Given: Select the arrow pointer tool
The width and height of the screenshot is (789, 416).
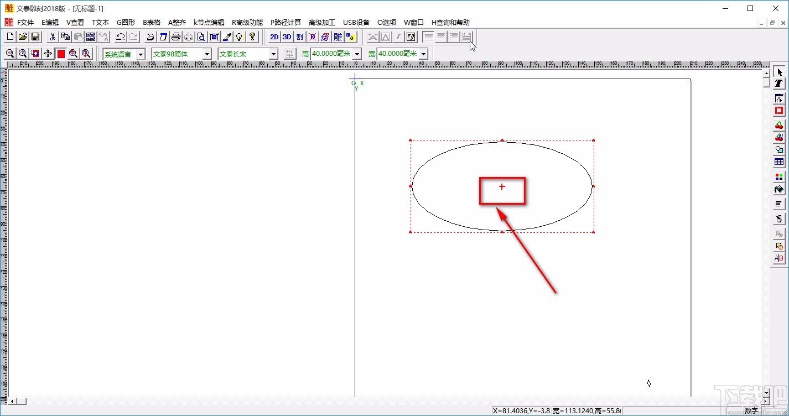Looking at the screenshot, I should click(x=779, y=72).
